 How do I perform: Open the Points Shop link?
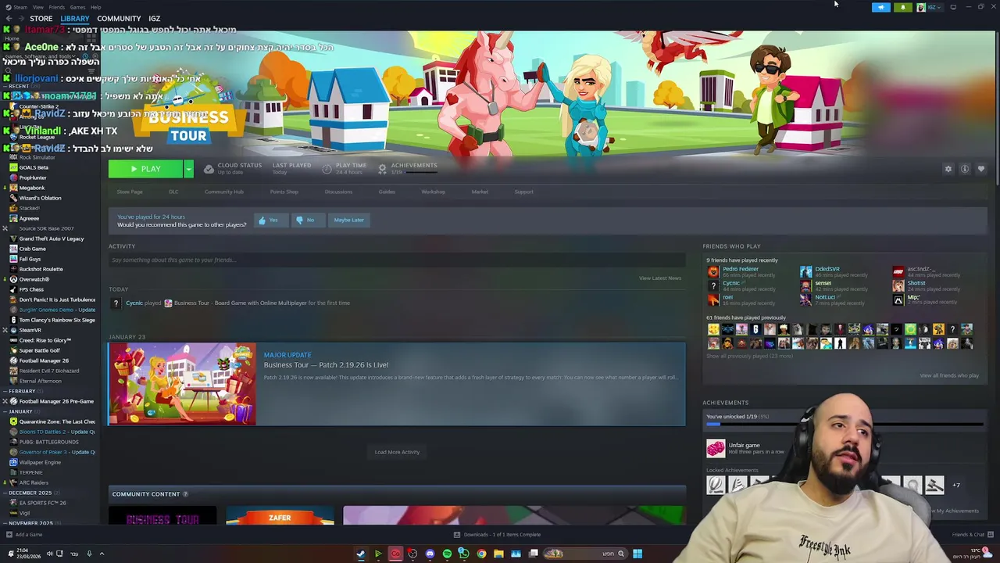click(284, 192)
